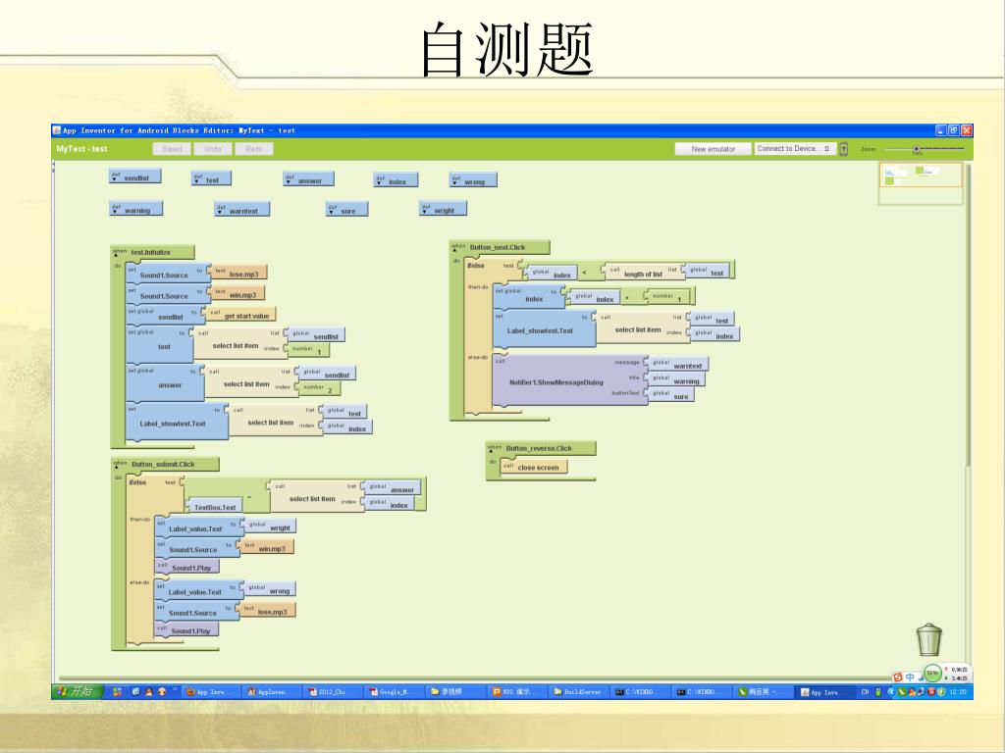
Task: Click the Undo button
Action: [213, 149]
